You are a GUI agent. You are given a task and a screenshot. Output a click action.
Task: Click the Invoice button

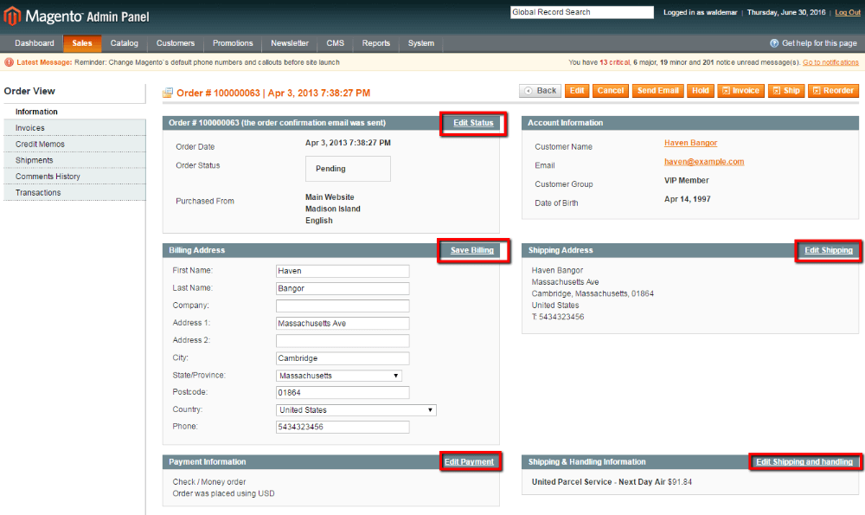click(740, 91)
